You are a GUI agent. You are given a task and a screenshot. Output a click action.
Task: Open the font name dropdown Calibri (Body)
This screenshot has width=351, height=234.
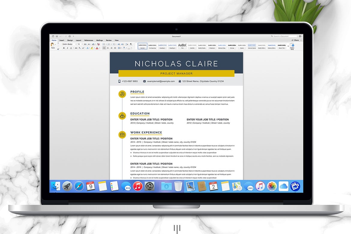click(x=69, y=44)
